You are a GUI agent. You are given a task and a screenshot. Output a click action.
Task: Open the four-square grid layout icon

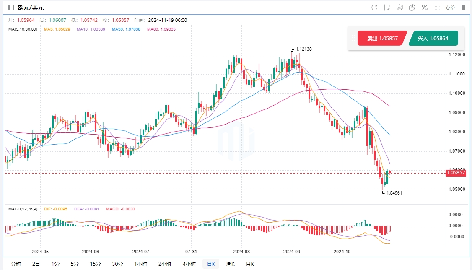click(x=437, y=8)
